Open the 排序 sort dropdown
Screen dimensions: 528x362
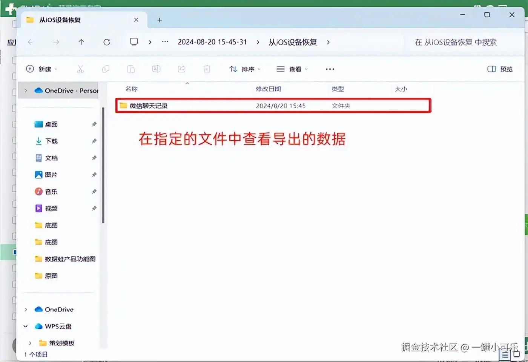pos(245,69)
